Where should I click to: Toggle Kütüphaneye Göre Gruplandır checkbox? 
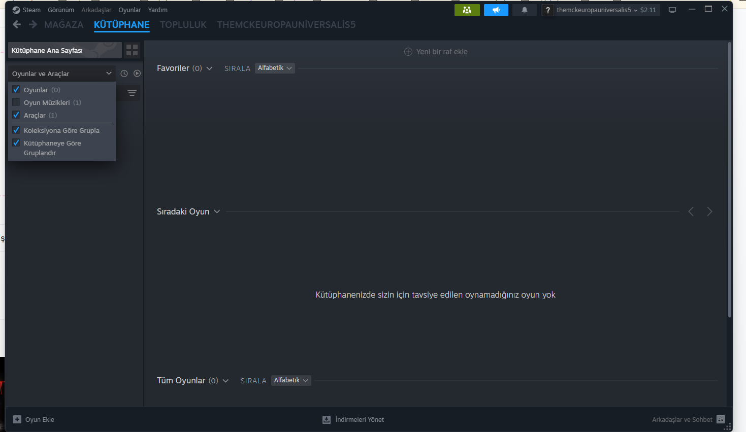[16, 143]
